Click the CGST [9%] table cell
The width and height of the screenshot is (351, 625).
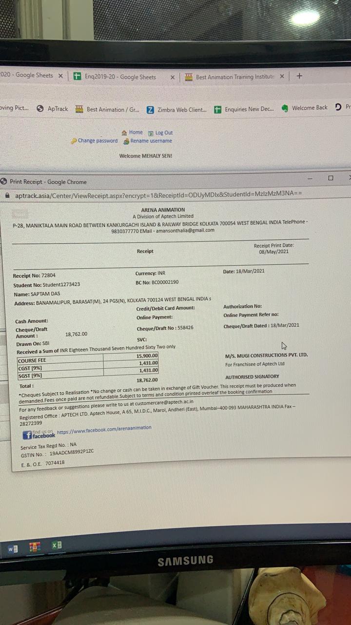point(59,367)
